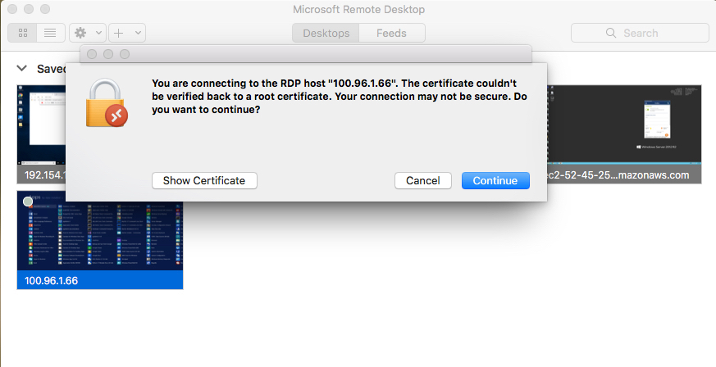Cancel the RDP connection prompt
This screenshot has width=716, height=367.
(423, 180)
